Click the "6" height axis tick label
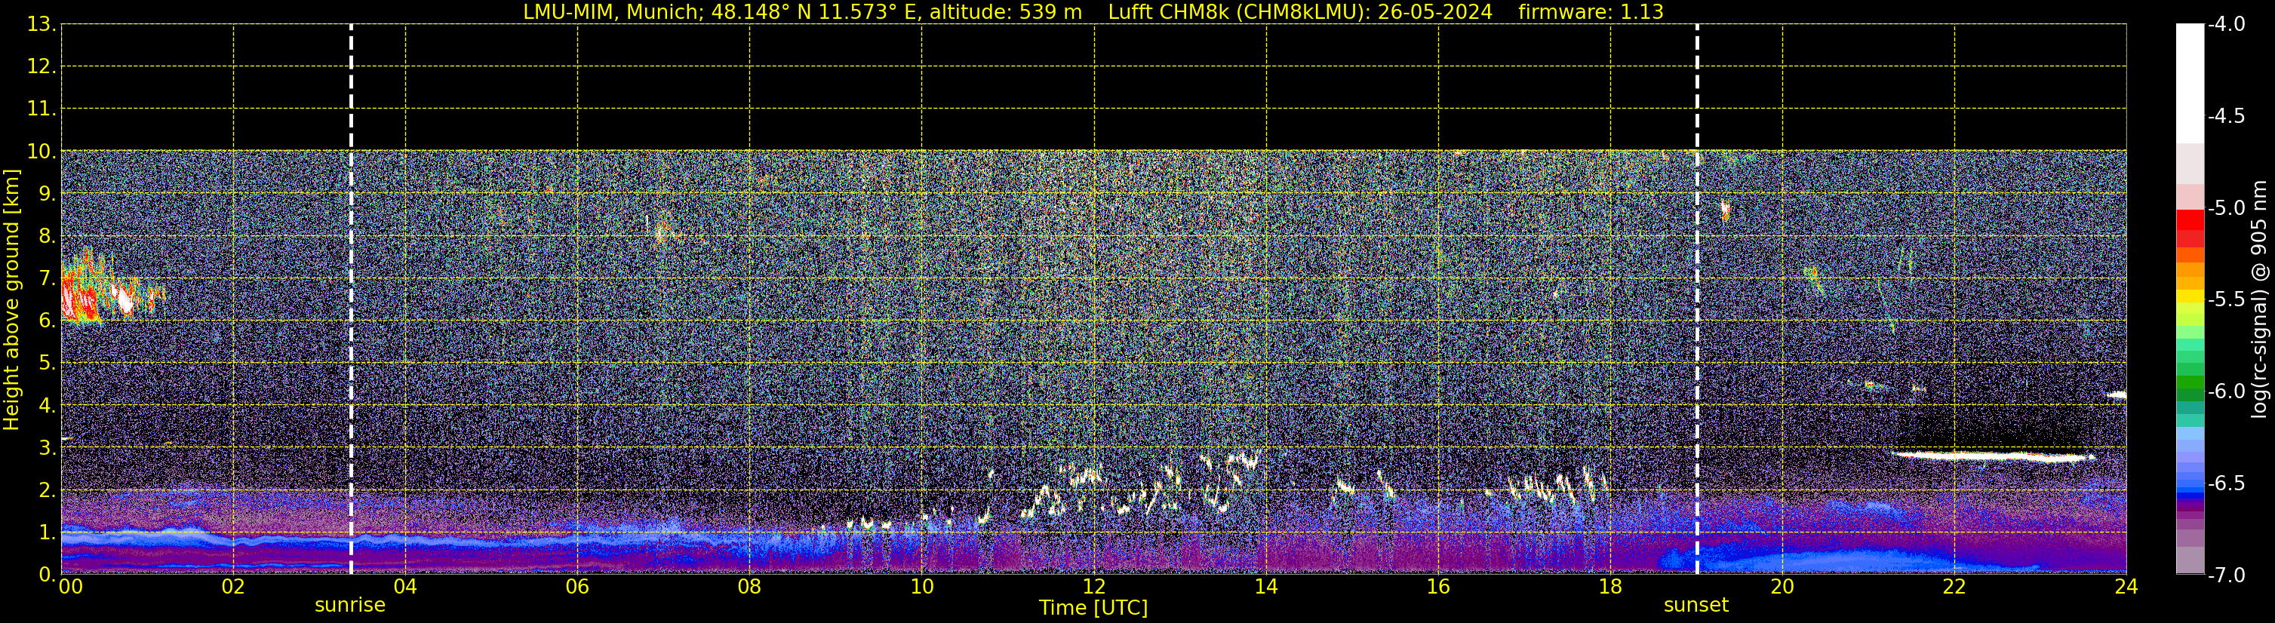 coord(46,321)
